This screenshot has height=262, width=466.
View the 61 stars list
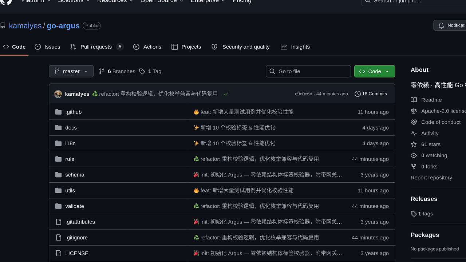[426, 144]
